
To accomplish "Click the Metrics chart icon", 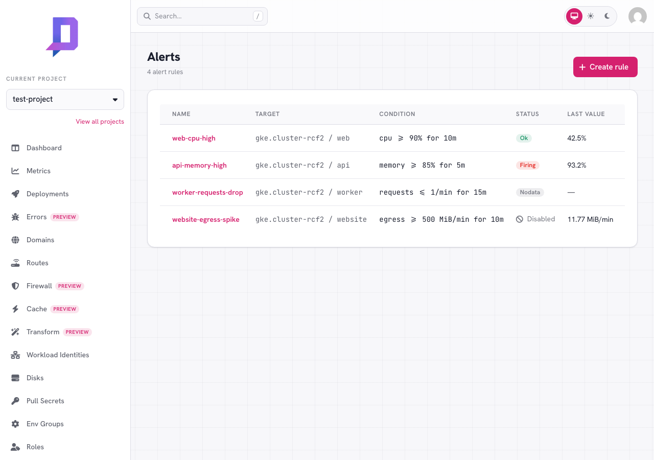I will (x=15, y=171).
